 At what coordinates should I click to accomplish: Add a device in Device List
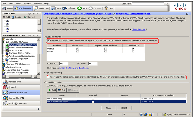pyautogui.click(x=6, y=17)
